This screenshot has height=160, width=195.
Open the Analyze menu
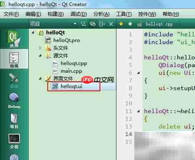click(102, 14)
